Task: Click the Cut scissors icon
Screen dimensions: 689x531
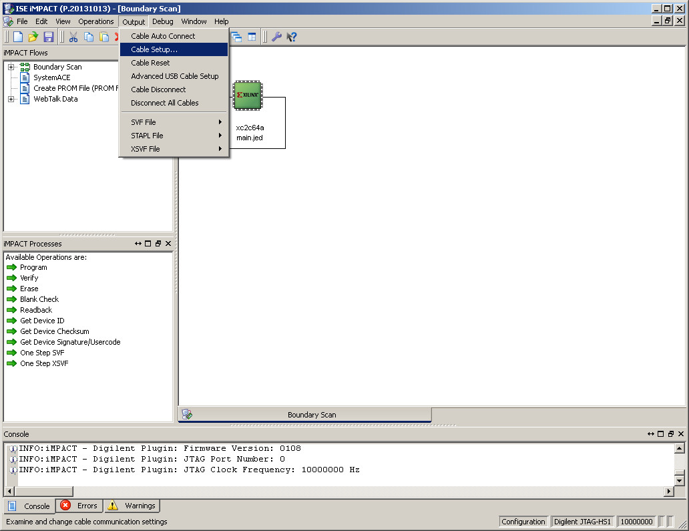Action: 73,37
